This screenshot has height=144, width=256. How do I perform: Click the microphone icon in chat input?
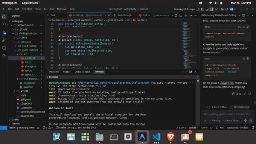tap(245, 121)
